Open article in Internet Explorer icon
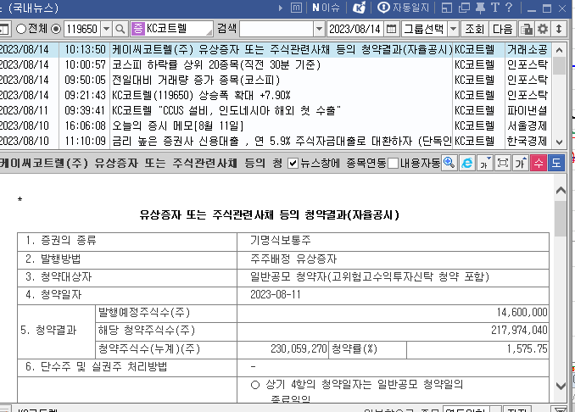575x412 pixels. [x=466, y=163]
